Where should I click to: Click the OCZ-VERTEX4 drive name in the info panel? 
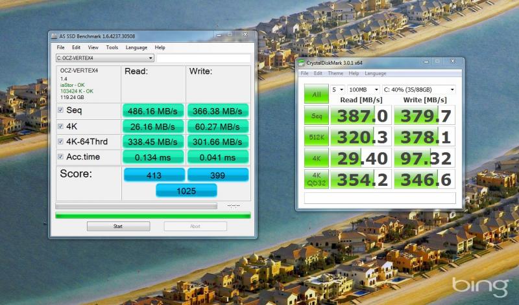[x=79, y=71]
